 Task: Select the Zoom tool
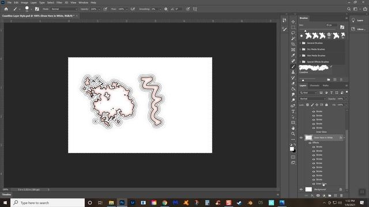(293, 134)
